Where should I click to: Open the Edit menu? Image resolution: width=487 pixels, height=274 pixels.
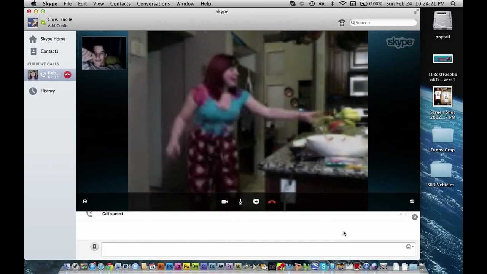pyautogui.click(x=82, y=4)
